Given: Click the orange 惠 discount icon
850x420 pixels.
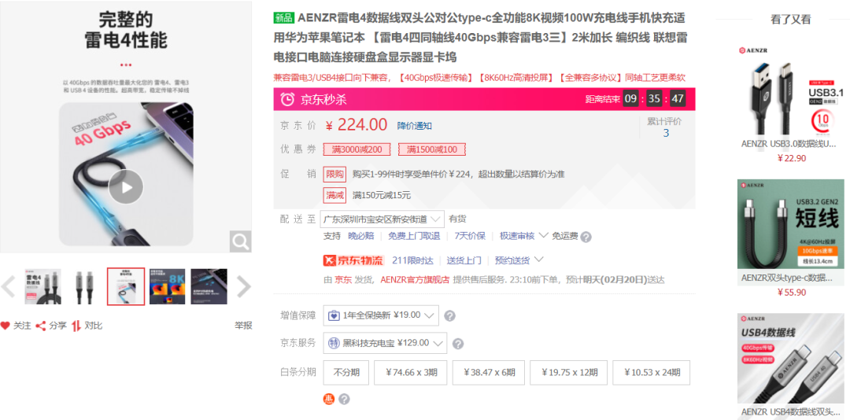Looking at the screenshot, I should tap(329, 400).
